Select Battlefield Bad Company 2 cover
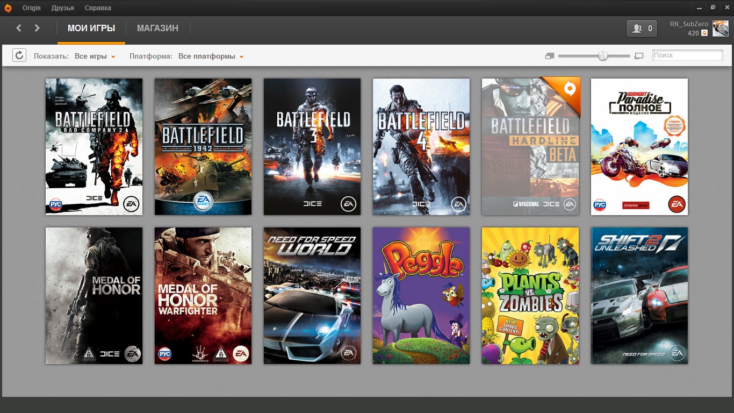The width and height of the screenshot is (734, 413). (x=94, y=147)
